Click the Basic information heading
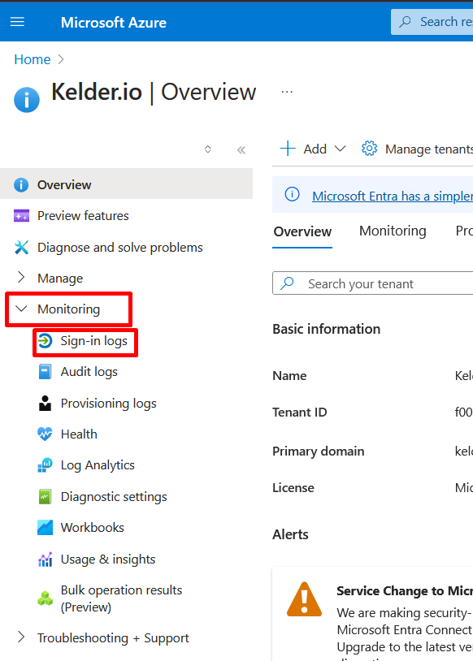473x661 pixels. pos(326,329)
